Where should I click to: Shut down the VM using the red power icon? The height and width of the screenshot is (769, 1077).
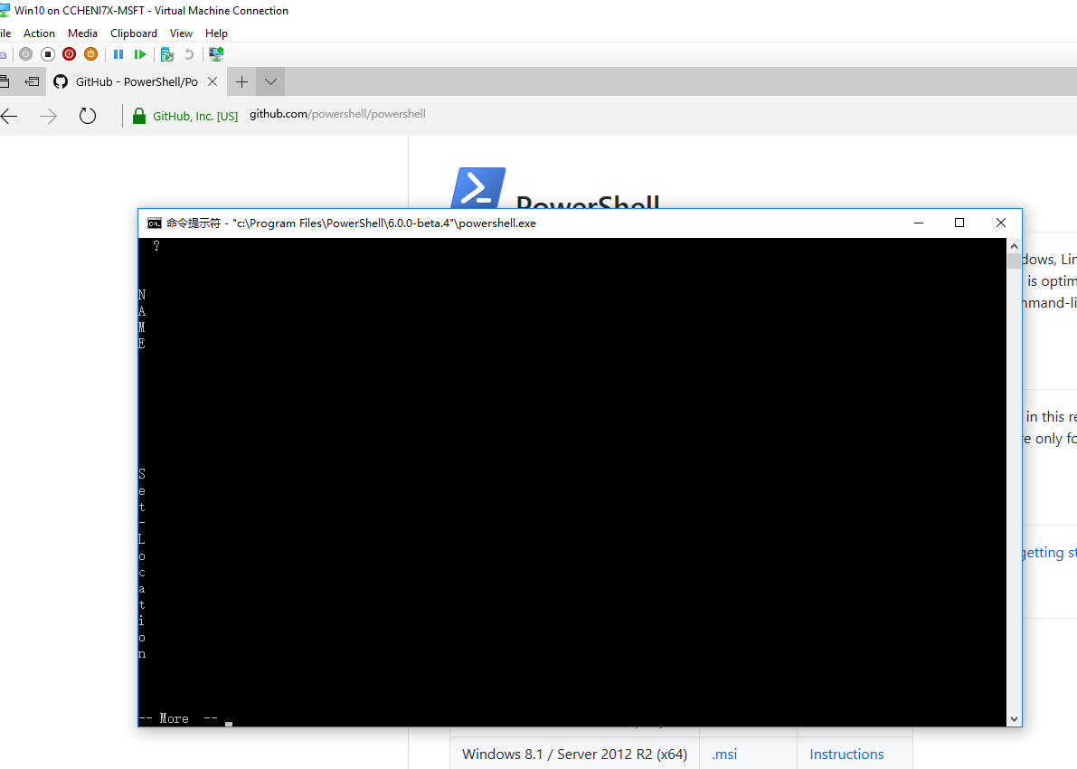pyautogui.click(x=70, y=54)
